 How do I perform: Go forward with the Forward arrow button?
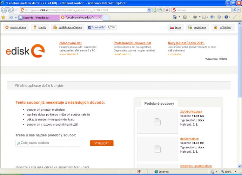[11, 10]
